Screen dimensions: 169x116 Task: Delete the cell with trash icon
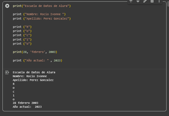click(x=152, y=1)
